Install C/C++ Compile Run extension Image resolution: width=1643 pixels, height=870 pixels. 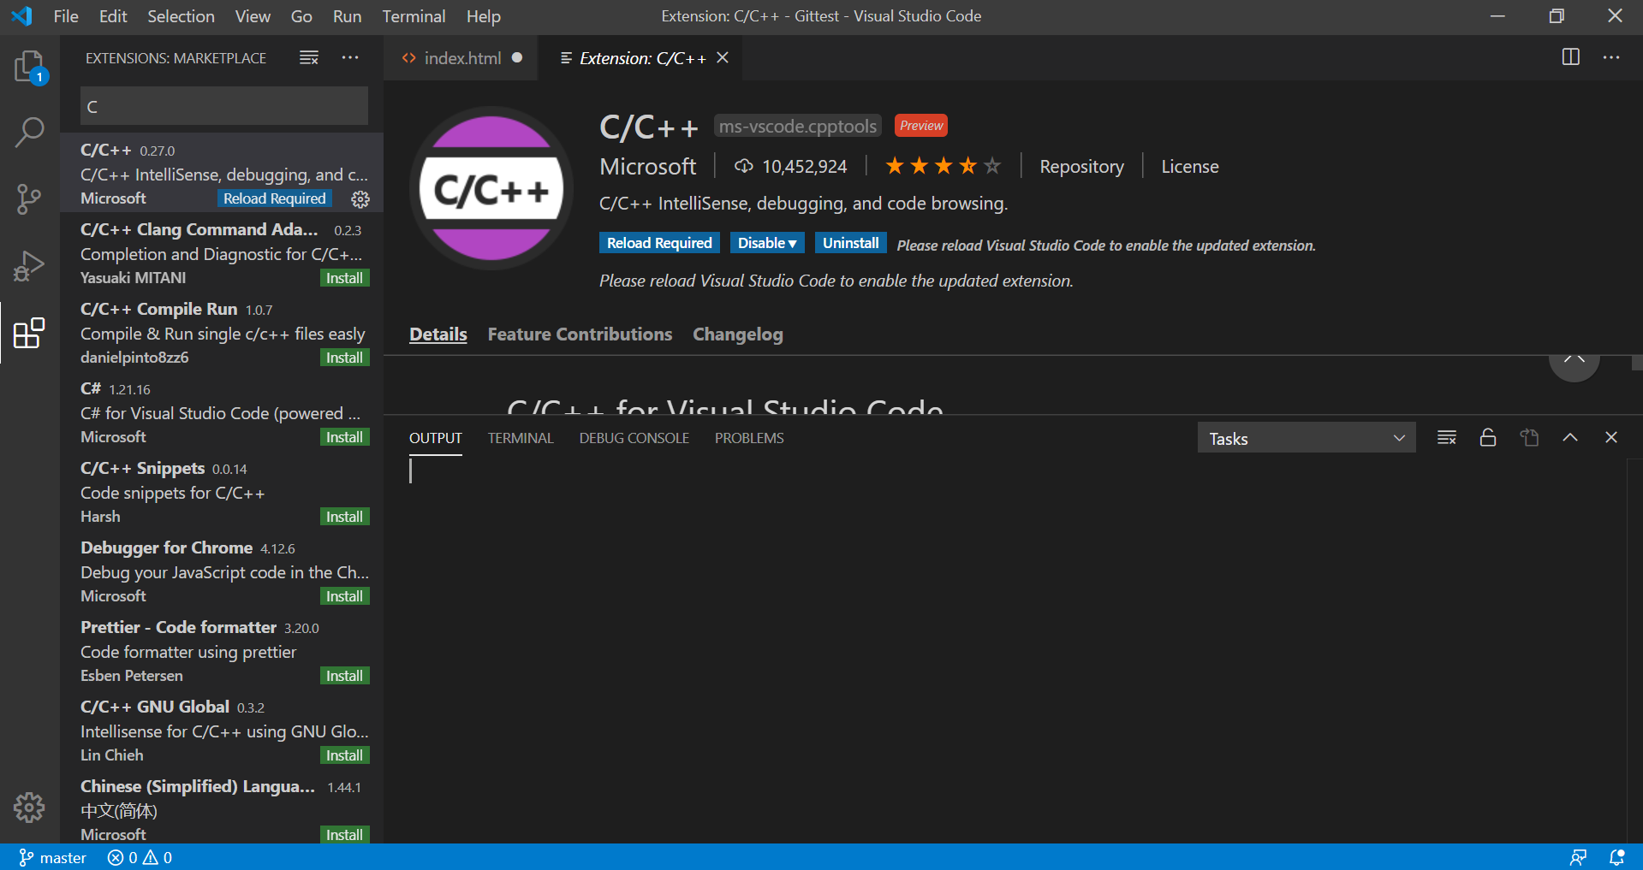click(344, 358)
